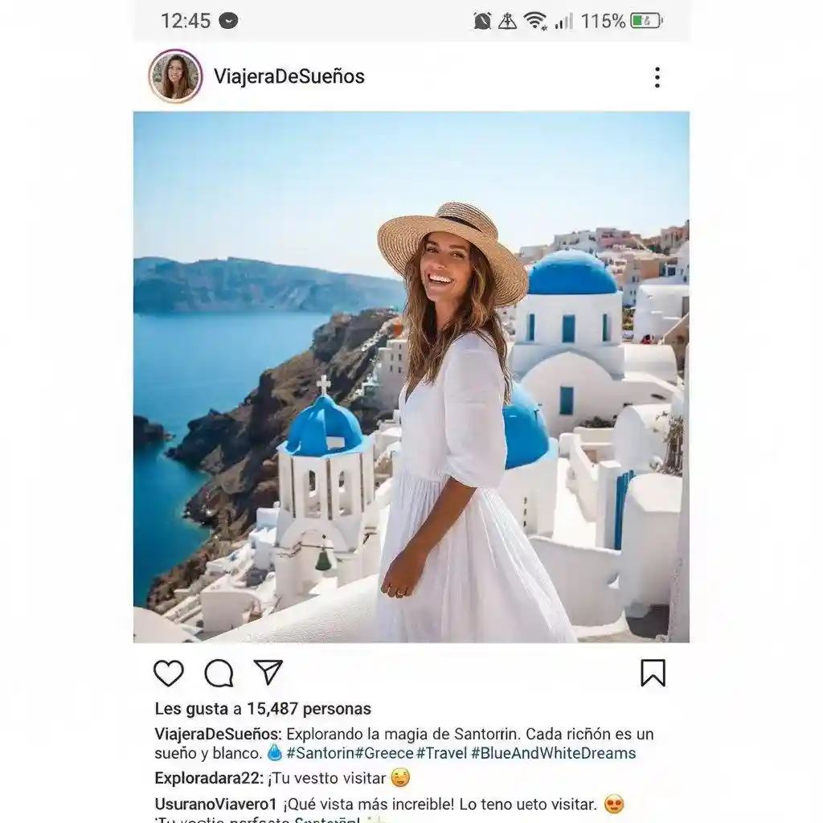Tap the round icon beside the 12:45 clock
The width and height of the screenshot is (823, 823).
click(x=228, y=22)
